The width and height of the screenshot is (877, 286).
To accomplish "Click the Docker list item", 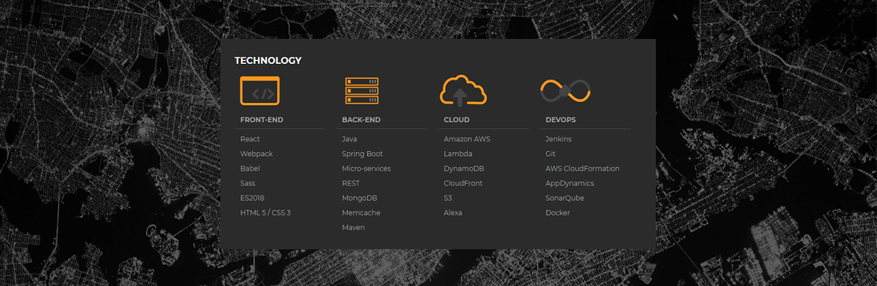I will pos(558,213).
